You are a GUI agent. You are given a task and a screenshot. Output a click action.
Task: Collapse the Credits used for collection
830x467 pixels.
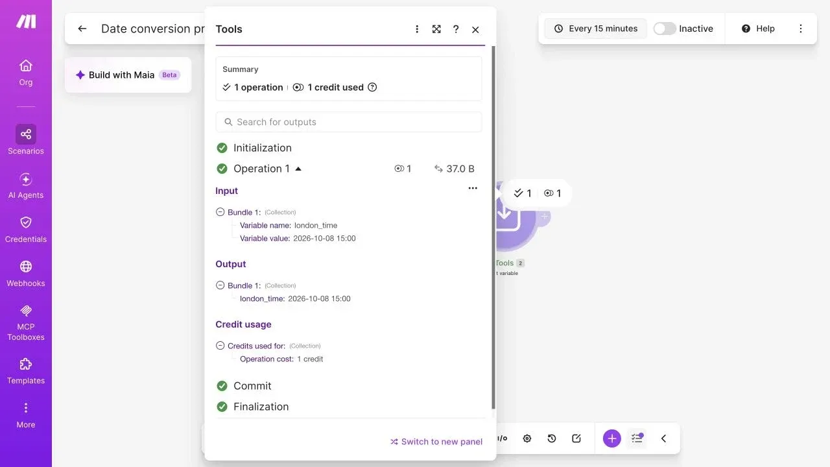click(220, 346)
